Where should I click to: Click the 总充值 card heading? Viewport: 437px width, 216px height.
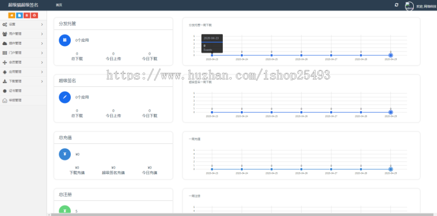(65, 138)
